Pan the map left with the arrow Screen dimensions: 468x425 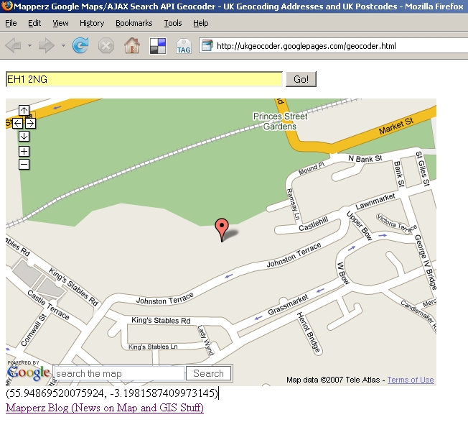click(x=17, y=123)
